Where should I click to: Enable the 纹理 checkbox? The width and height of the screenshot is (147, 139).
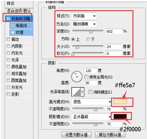click(13, 32)
